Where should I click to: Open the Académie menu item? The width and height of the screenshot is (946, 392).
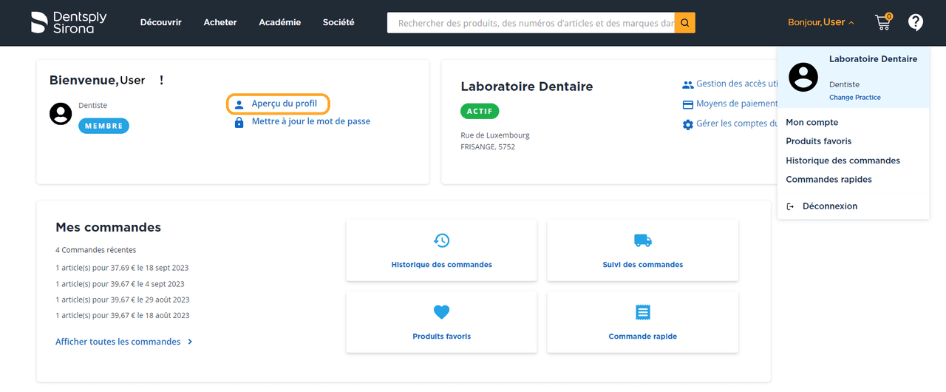click(x=279, y=22)
